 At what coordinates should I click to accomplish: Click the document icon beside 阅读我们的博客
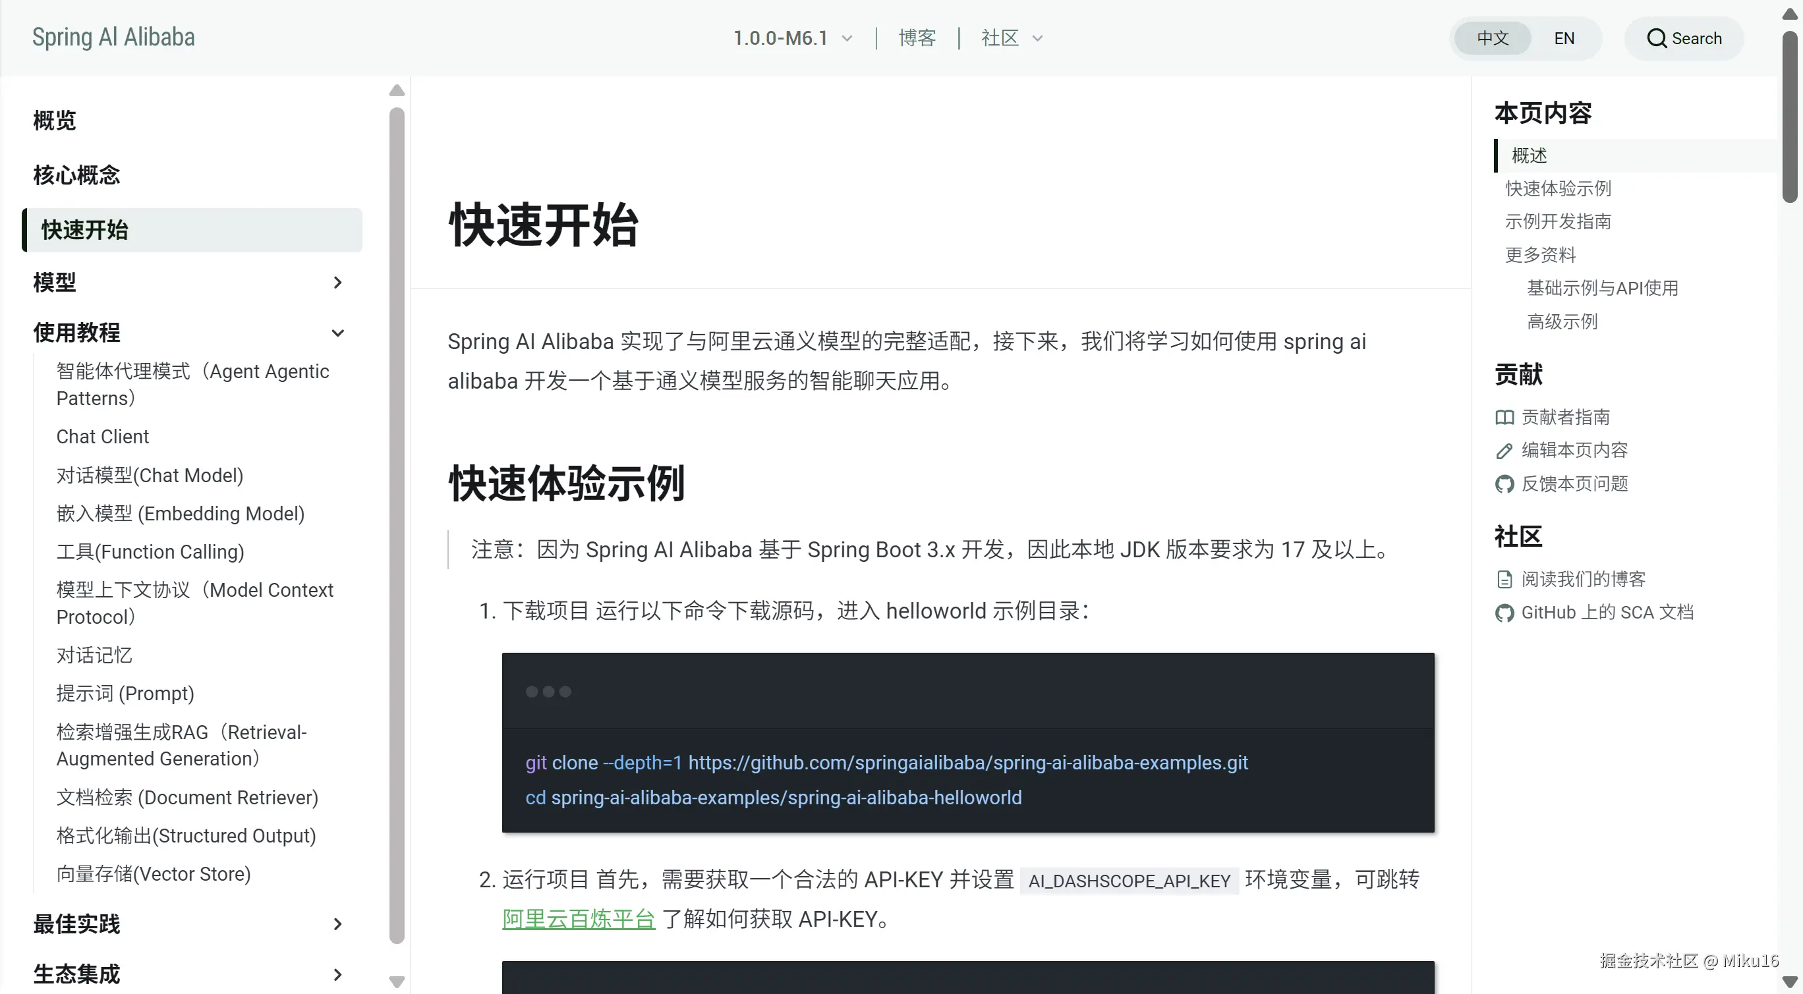pyautogui.click(x=1504, y=579)
